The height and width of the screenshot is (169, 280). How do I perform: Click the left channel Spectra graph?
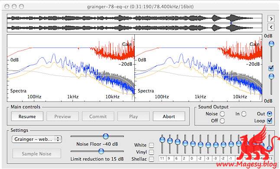coord(71,68)
